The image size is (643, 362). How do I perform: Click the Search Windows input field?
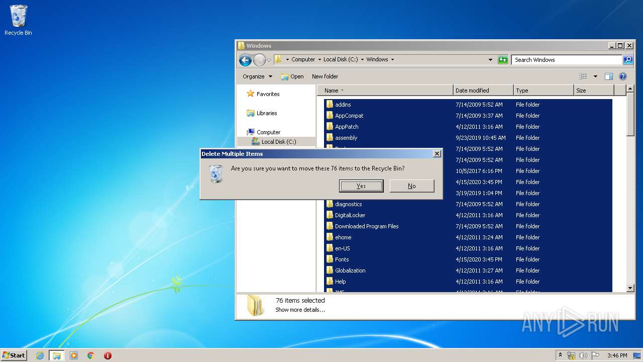pos(567,60)
